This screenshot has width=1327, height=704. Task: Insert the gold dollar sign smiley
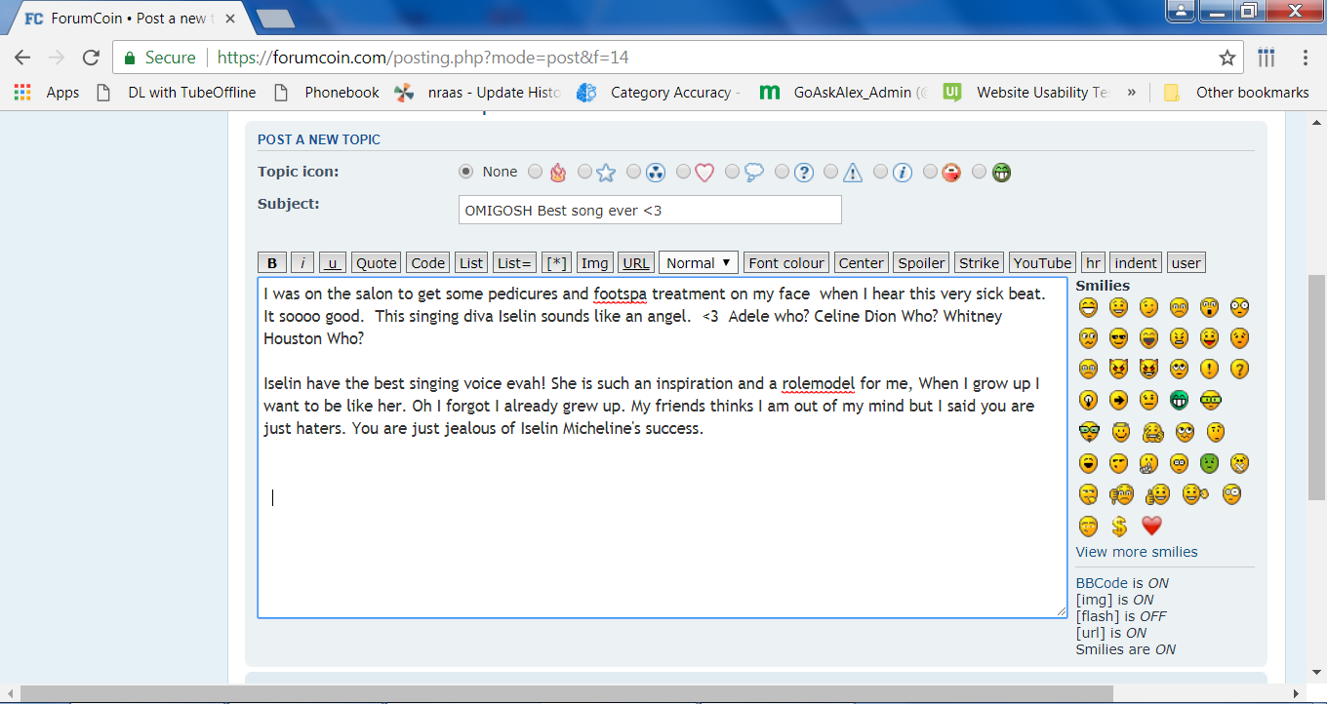click(x=1119, y=527)
